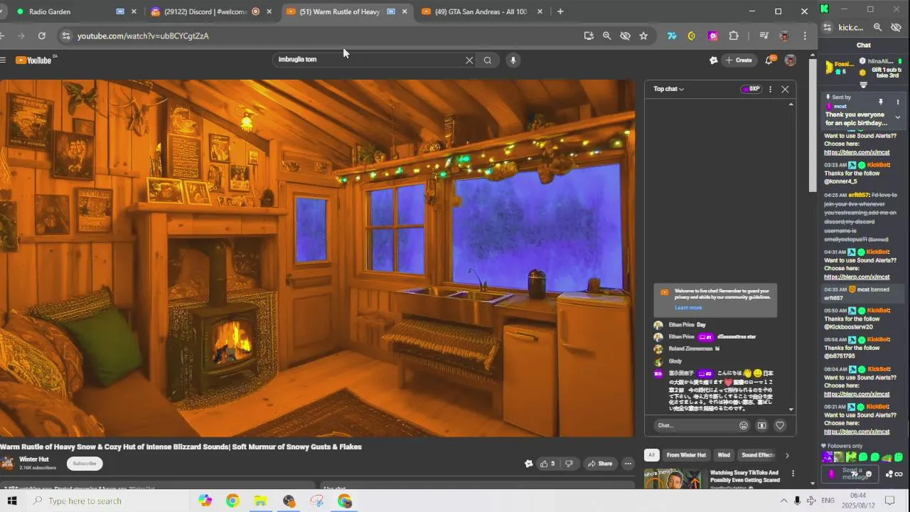The height and width of the screenshot is (512, 910).
Task: Expand the Kick leaderboard collapse handle
Action: pos(864,85)
